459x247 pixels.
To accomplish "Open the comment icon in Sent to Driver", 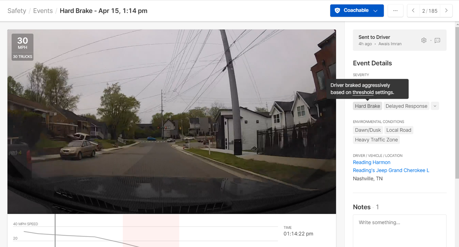I will [437, 40].
